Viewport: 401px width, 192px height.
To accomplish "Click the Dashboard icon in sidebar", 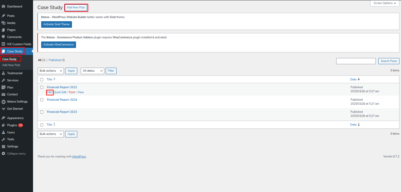I will click(3, 7).
